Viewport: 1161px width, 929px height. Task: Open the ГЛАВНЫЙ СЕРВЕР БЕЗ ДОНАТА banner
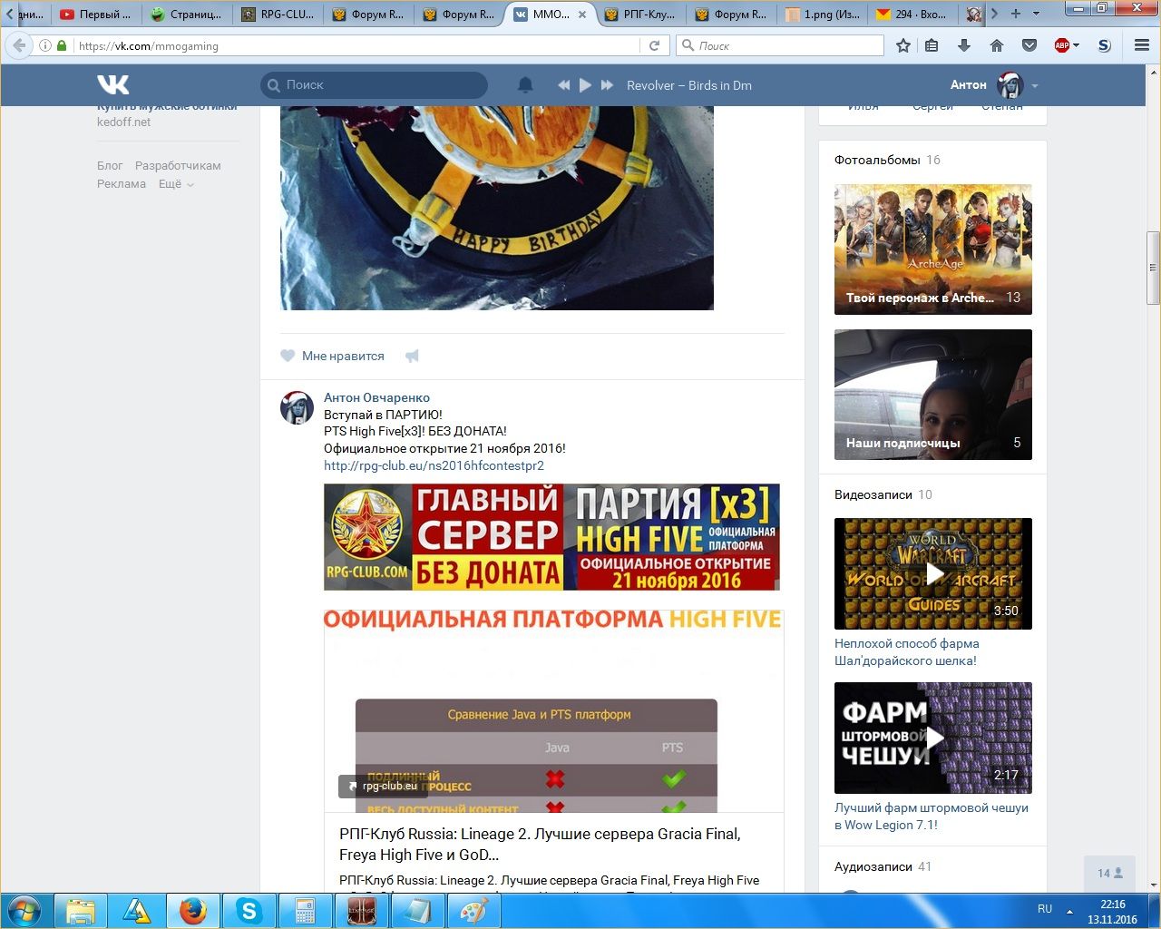551,537
